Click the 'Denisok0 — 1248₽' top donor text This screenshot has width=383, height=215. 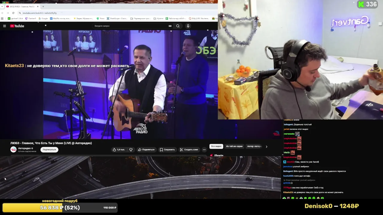pos(332,206)
